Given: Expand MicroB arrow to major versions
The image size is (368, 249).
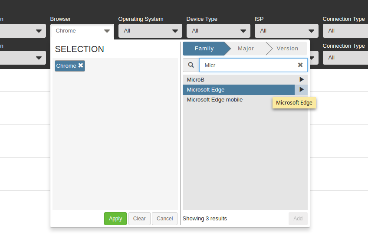Looking at the screenshot, I should pyautogui.click(x=301, y=79).
